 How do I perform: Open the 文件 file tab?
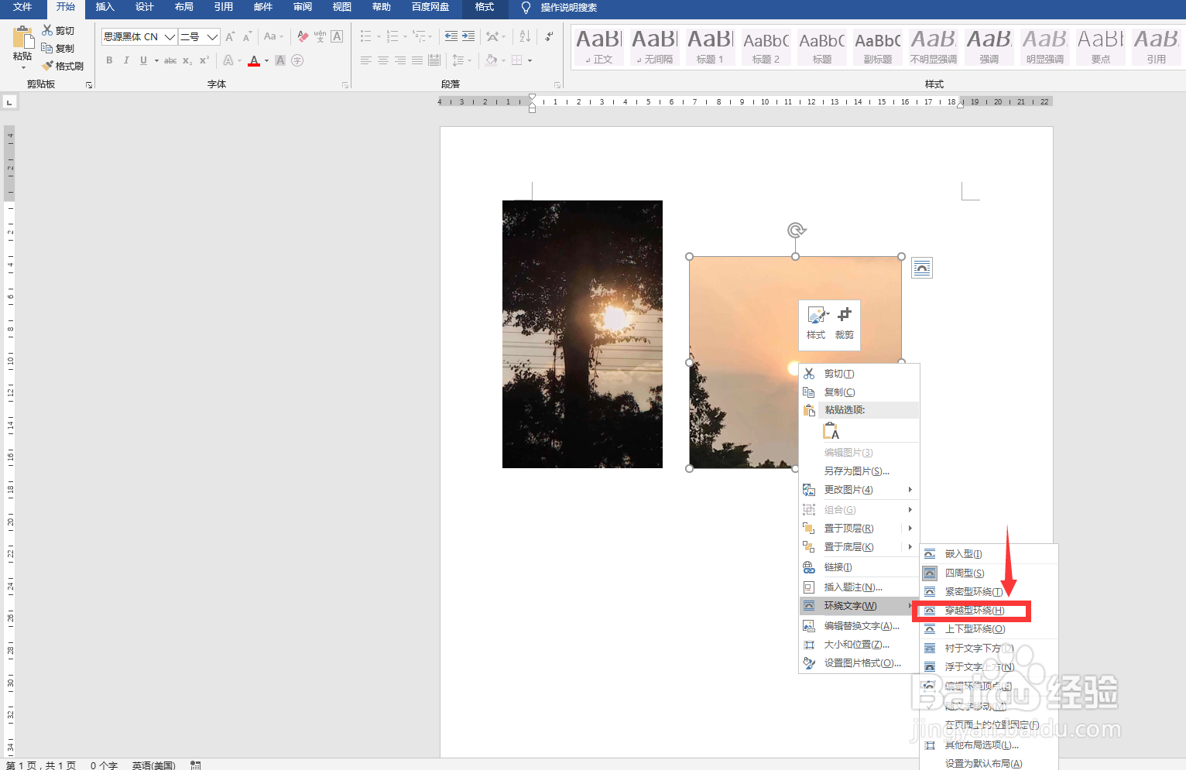coord(22,7)
